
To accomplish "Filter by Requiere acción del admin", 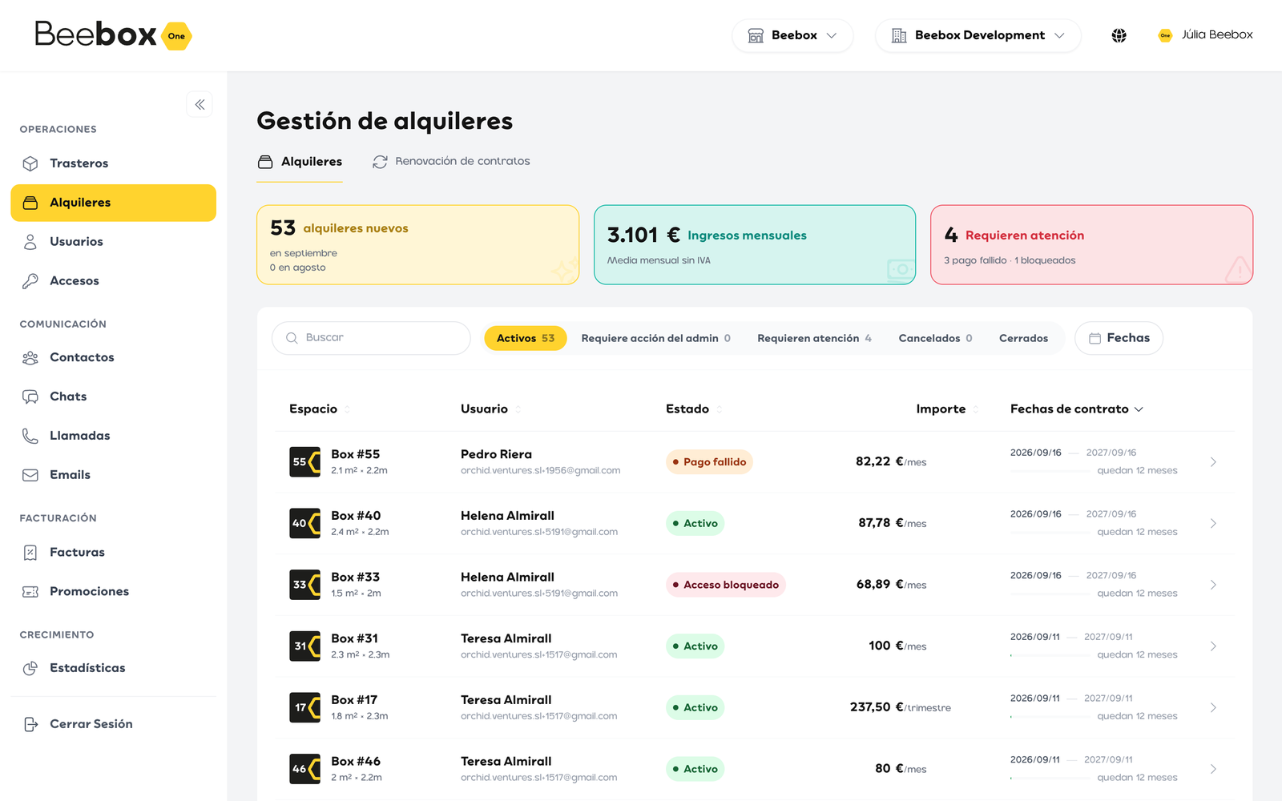I will [655, 338].
